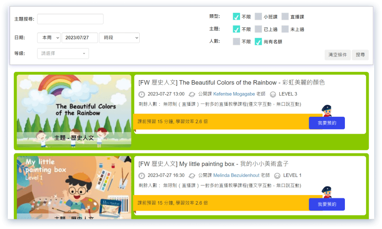
Task: Click the mascot character above the first booking button
Action: (327, 110)
